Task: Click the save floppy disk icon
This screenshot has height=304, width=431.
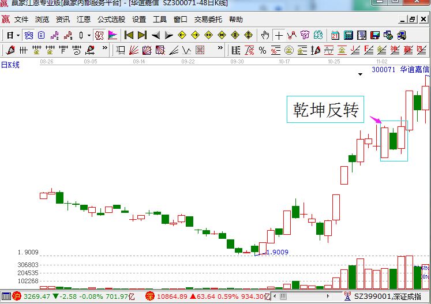Action: tap(375, 35)
